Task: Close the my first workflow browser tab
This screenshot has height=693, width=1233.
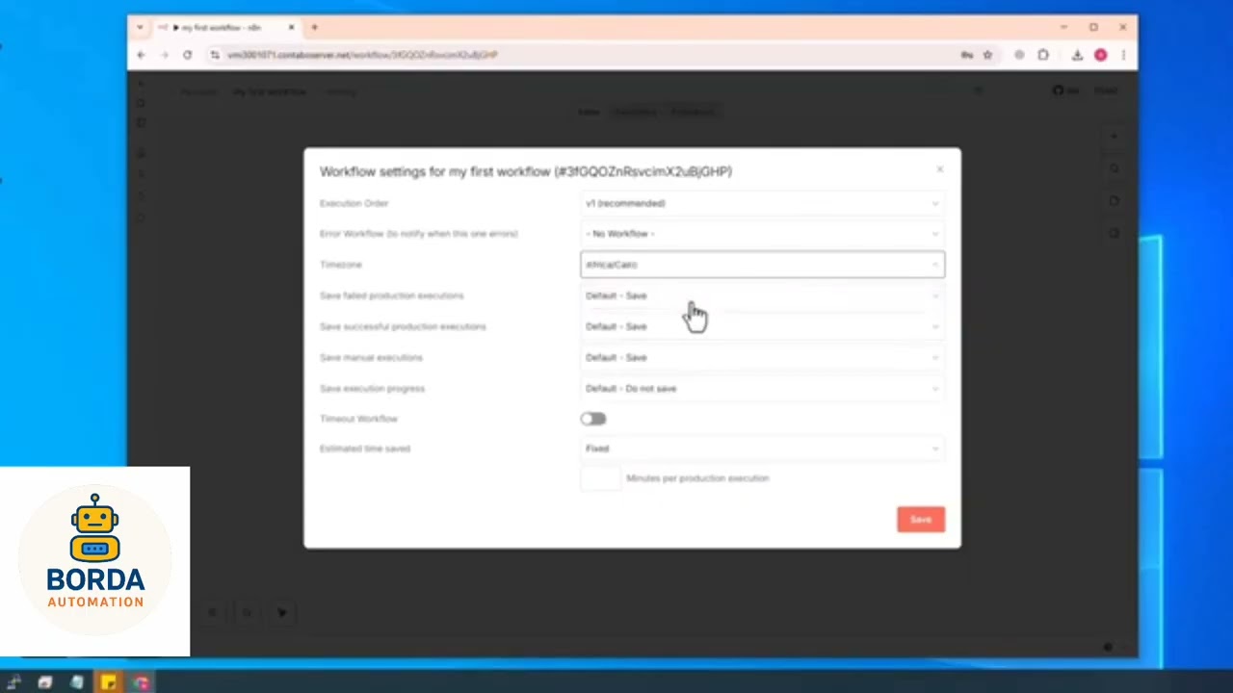Action: [291, 27]
